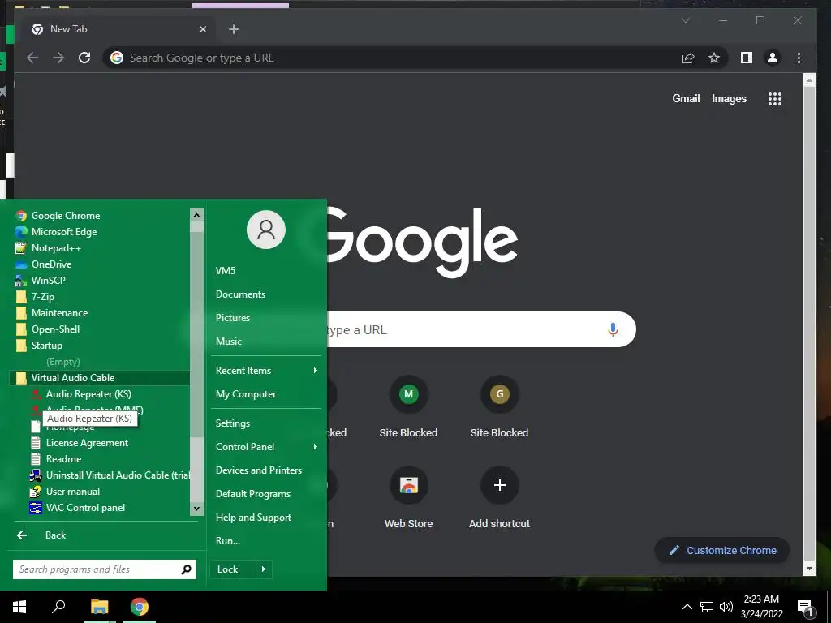This screenshot has width=831, height=623.
Task: Reload the page in Chrome
Action: (84, 58)
